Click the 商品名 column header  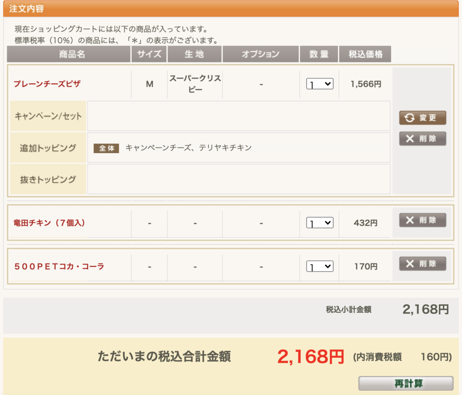tap(69, 54)
